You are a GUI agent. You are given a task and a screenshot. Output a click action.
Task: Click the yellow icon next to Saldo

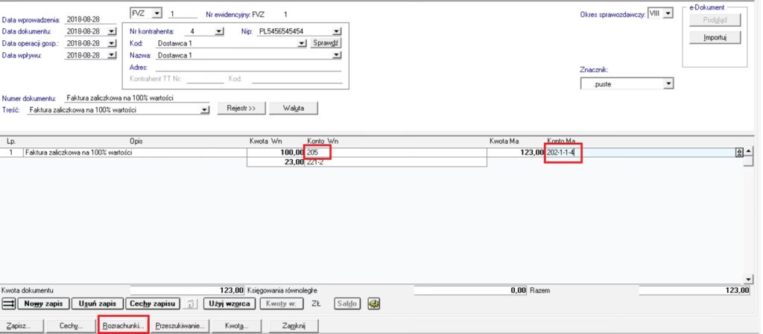(x=374, y=304)
